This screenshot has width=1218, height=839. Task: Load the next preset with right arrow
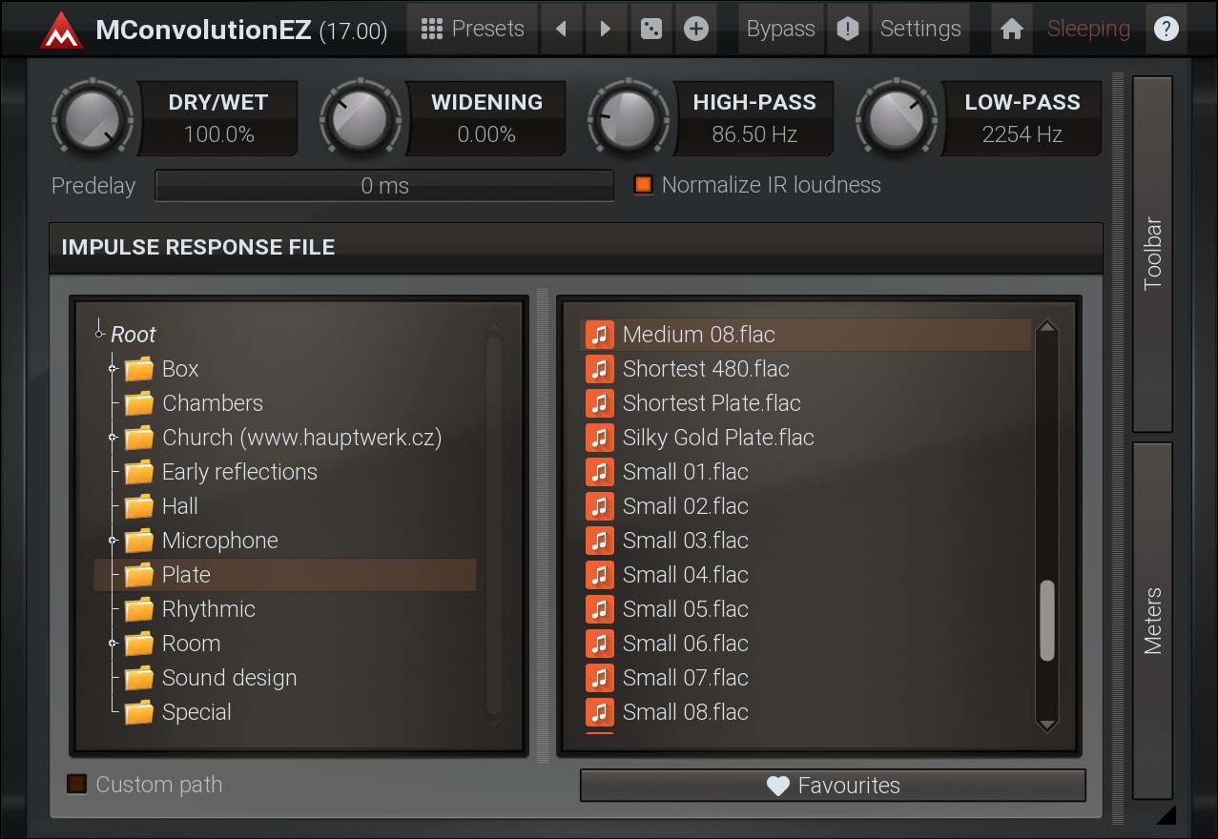pos(606,30)
